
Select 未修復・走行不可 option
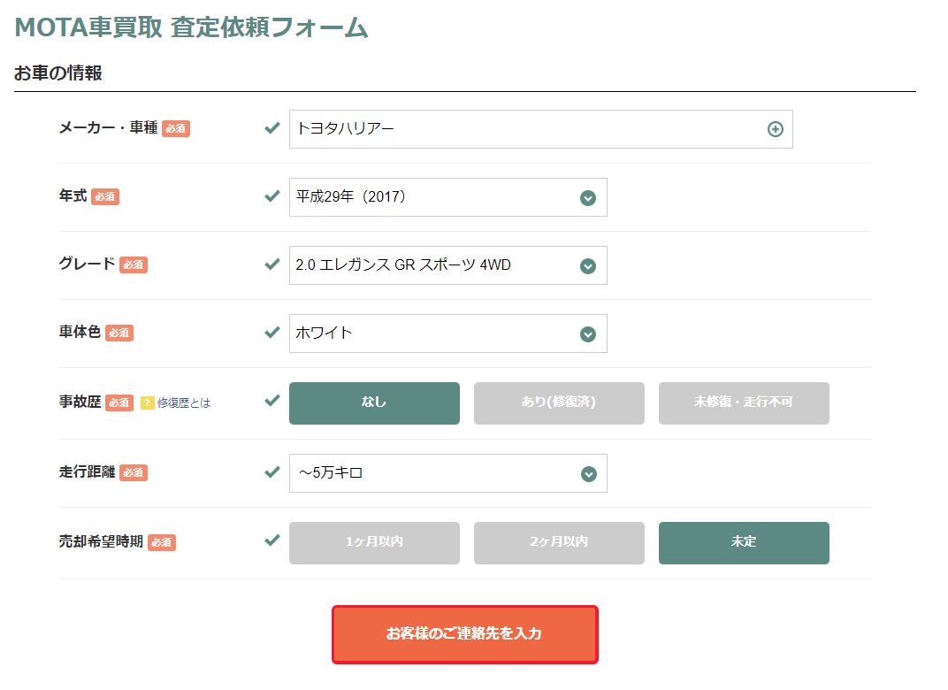[744, 402]
